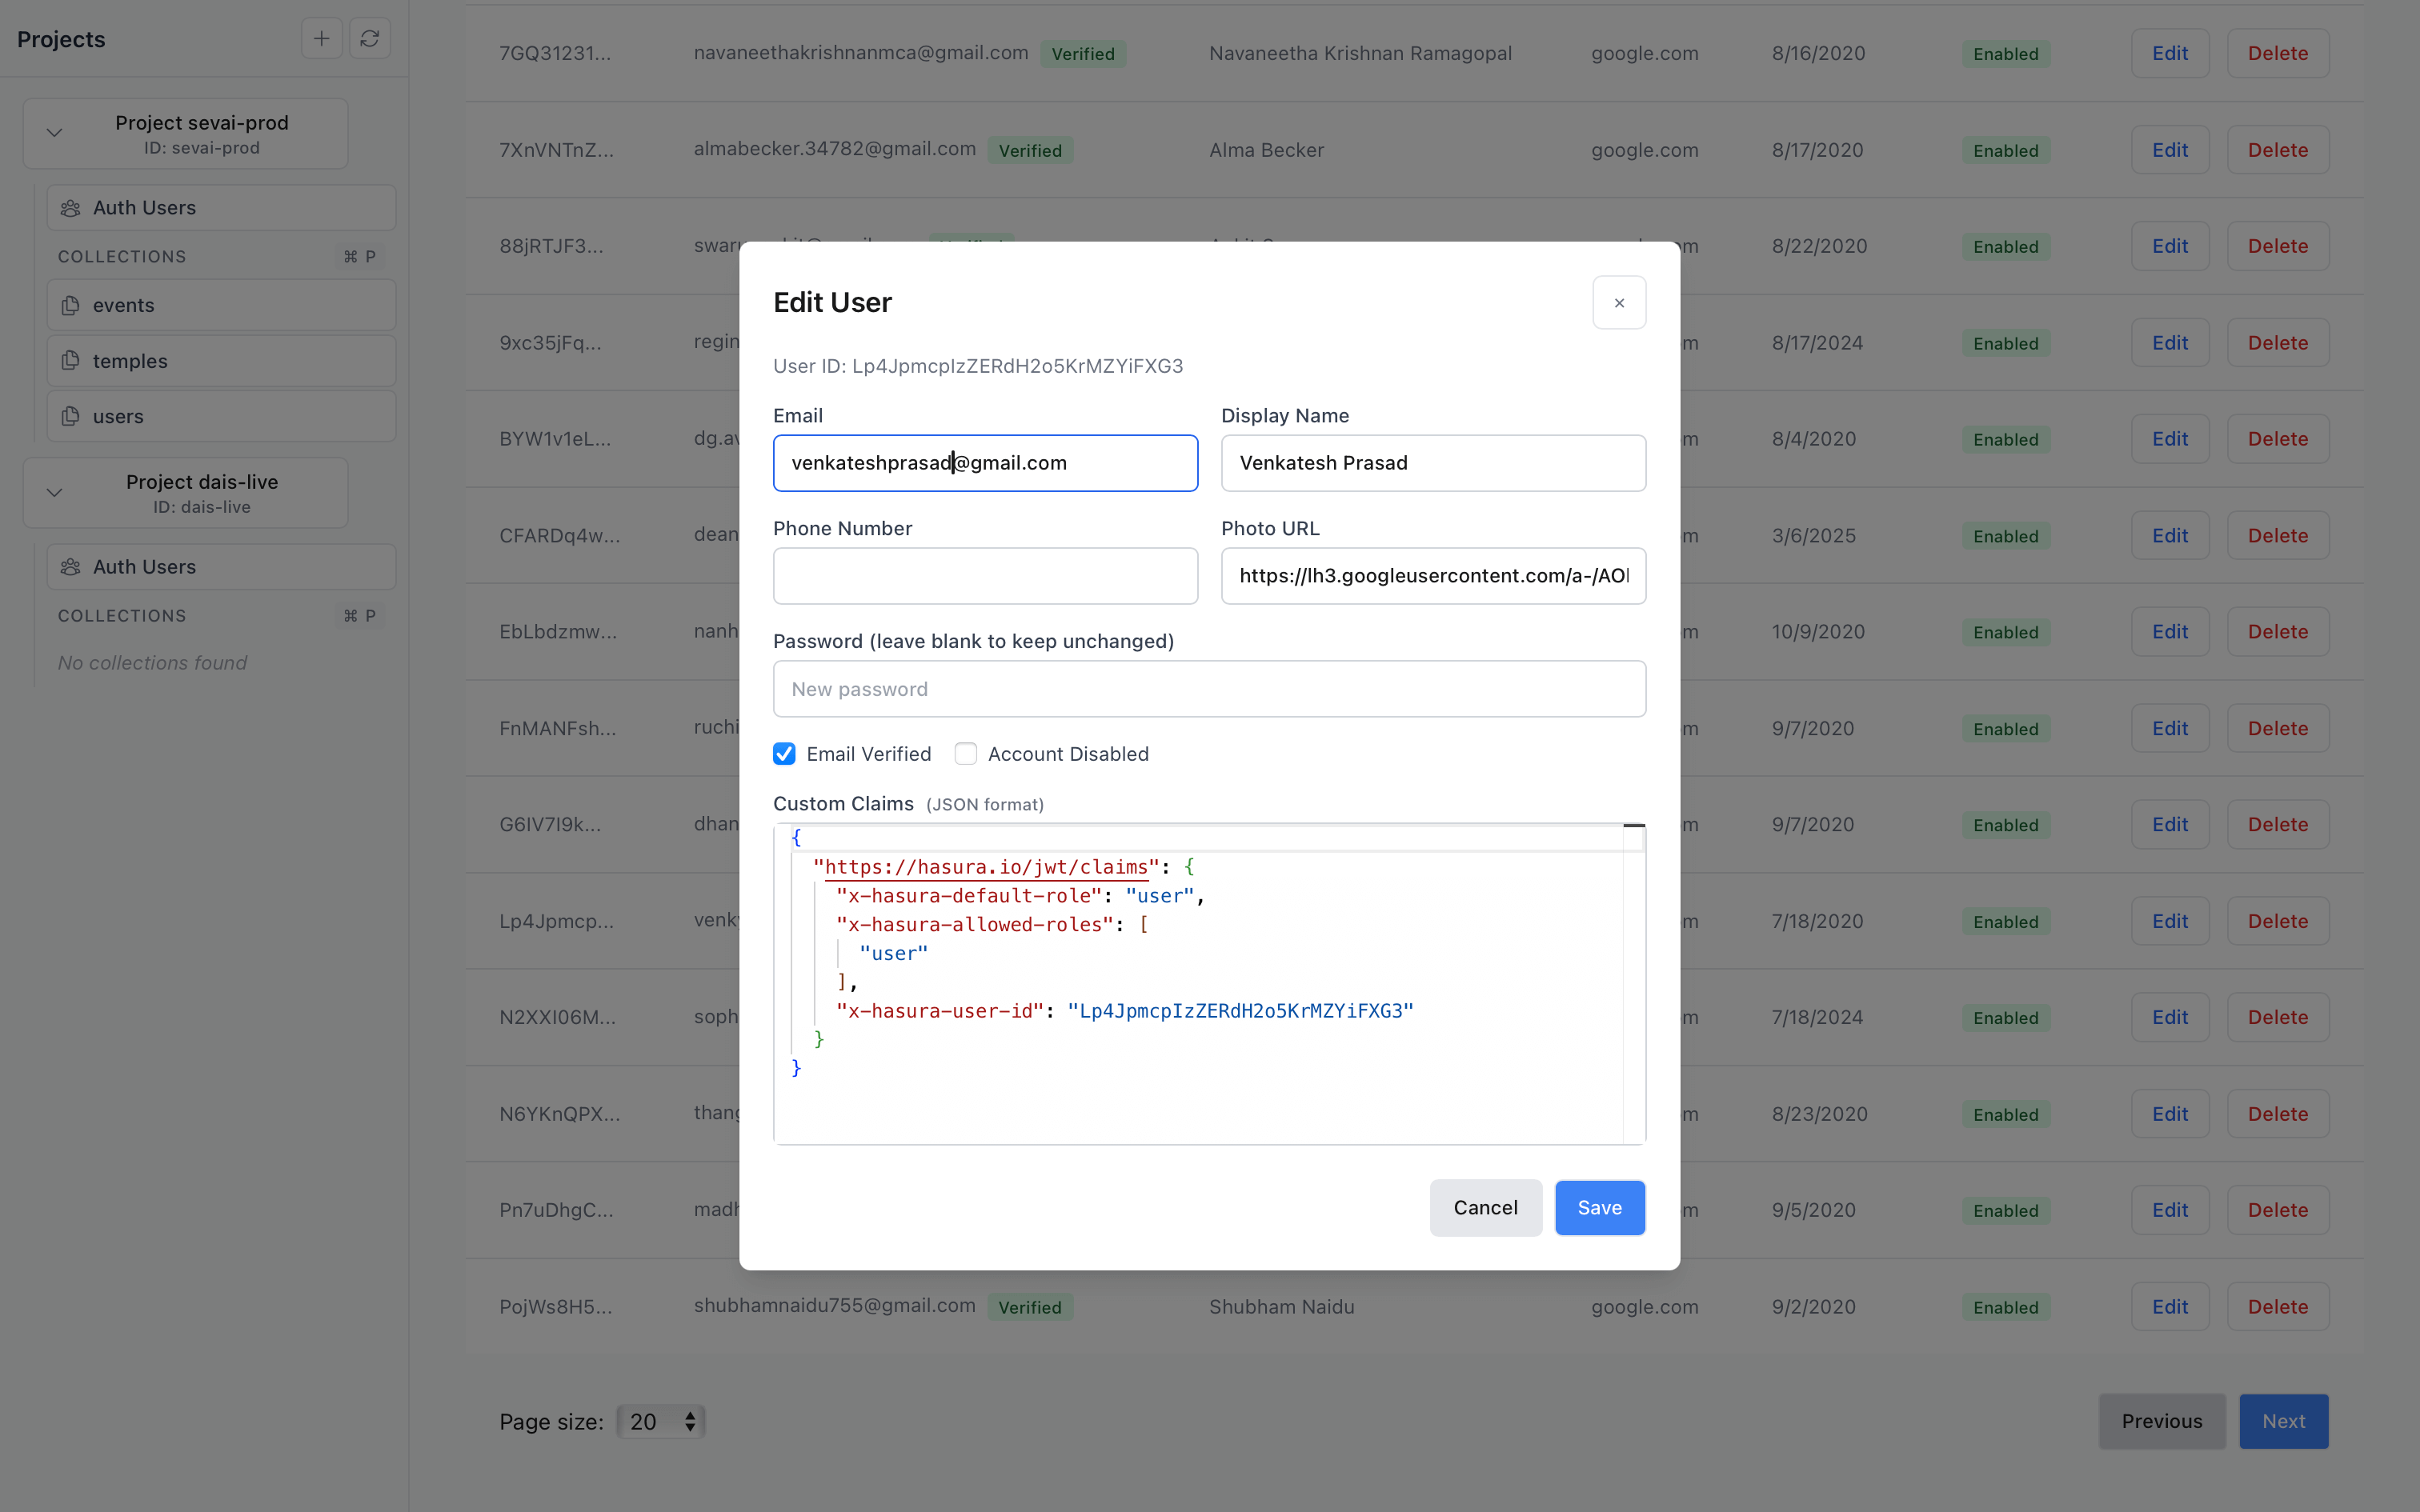This screenshot has height=1512, width=2420.
Task: Collapse the Project dais-live section
Action: pos(54,491)
